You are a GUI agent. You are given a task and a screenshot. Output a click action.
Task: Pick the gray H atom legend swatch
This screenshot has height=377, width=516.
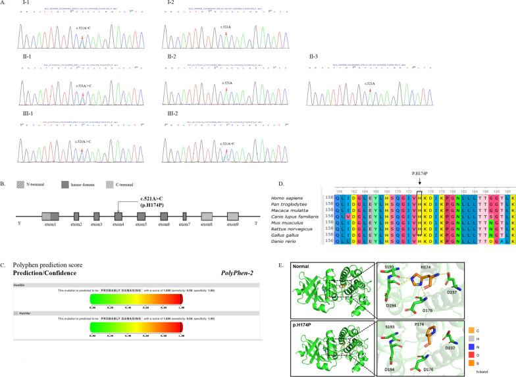471,339
